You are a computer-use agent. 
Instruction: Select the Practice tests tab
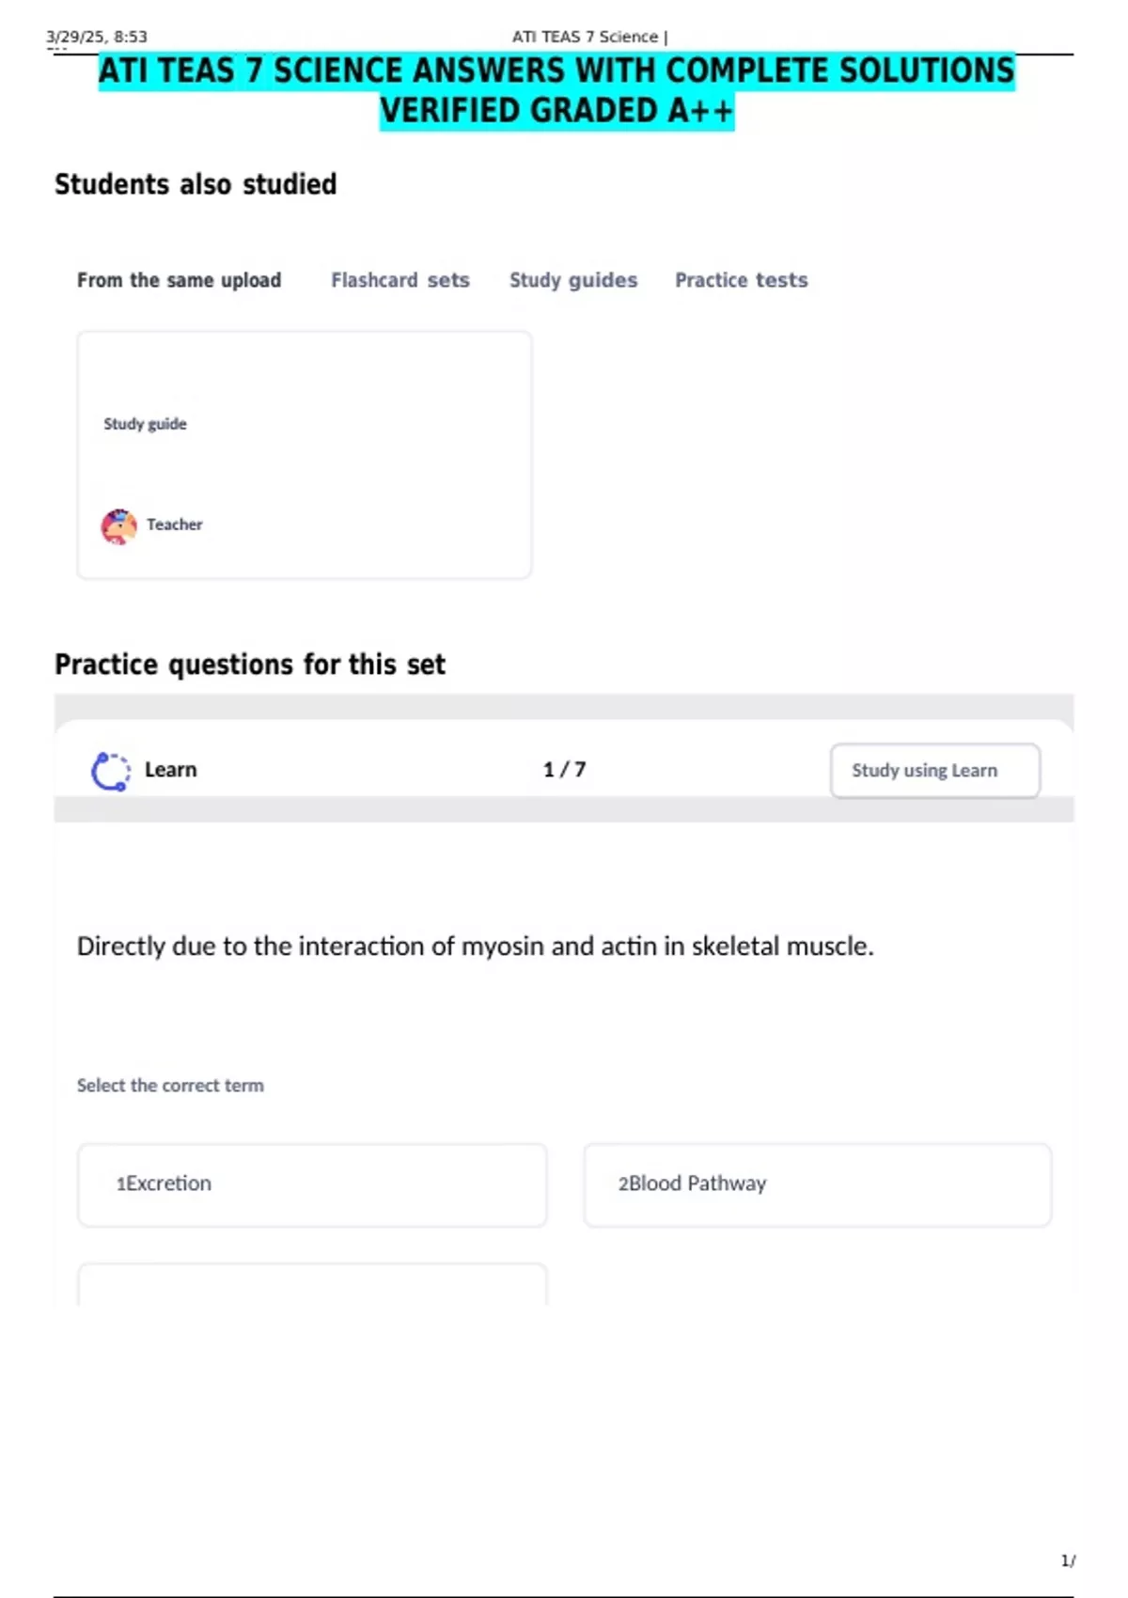742,280
